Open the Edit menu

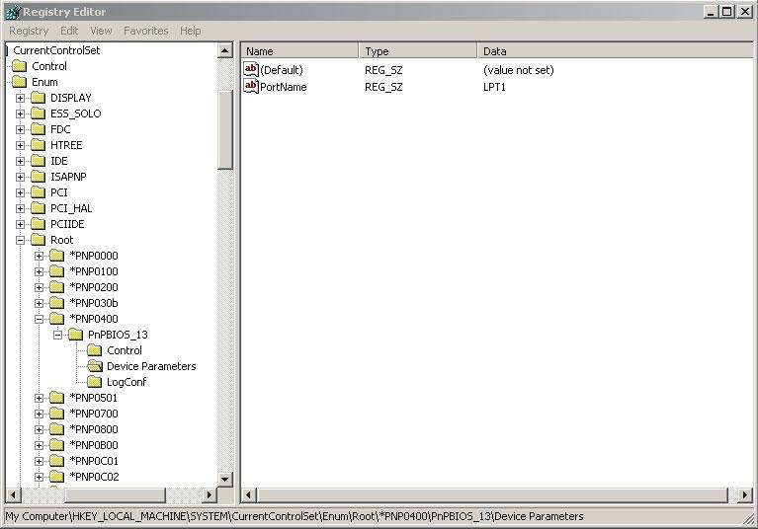69,31
